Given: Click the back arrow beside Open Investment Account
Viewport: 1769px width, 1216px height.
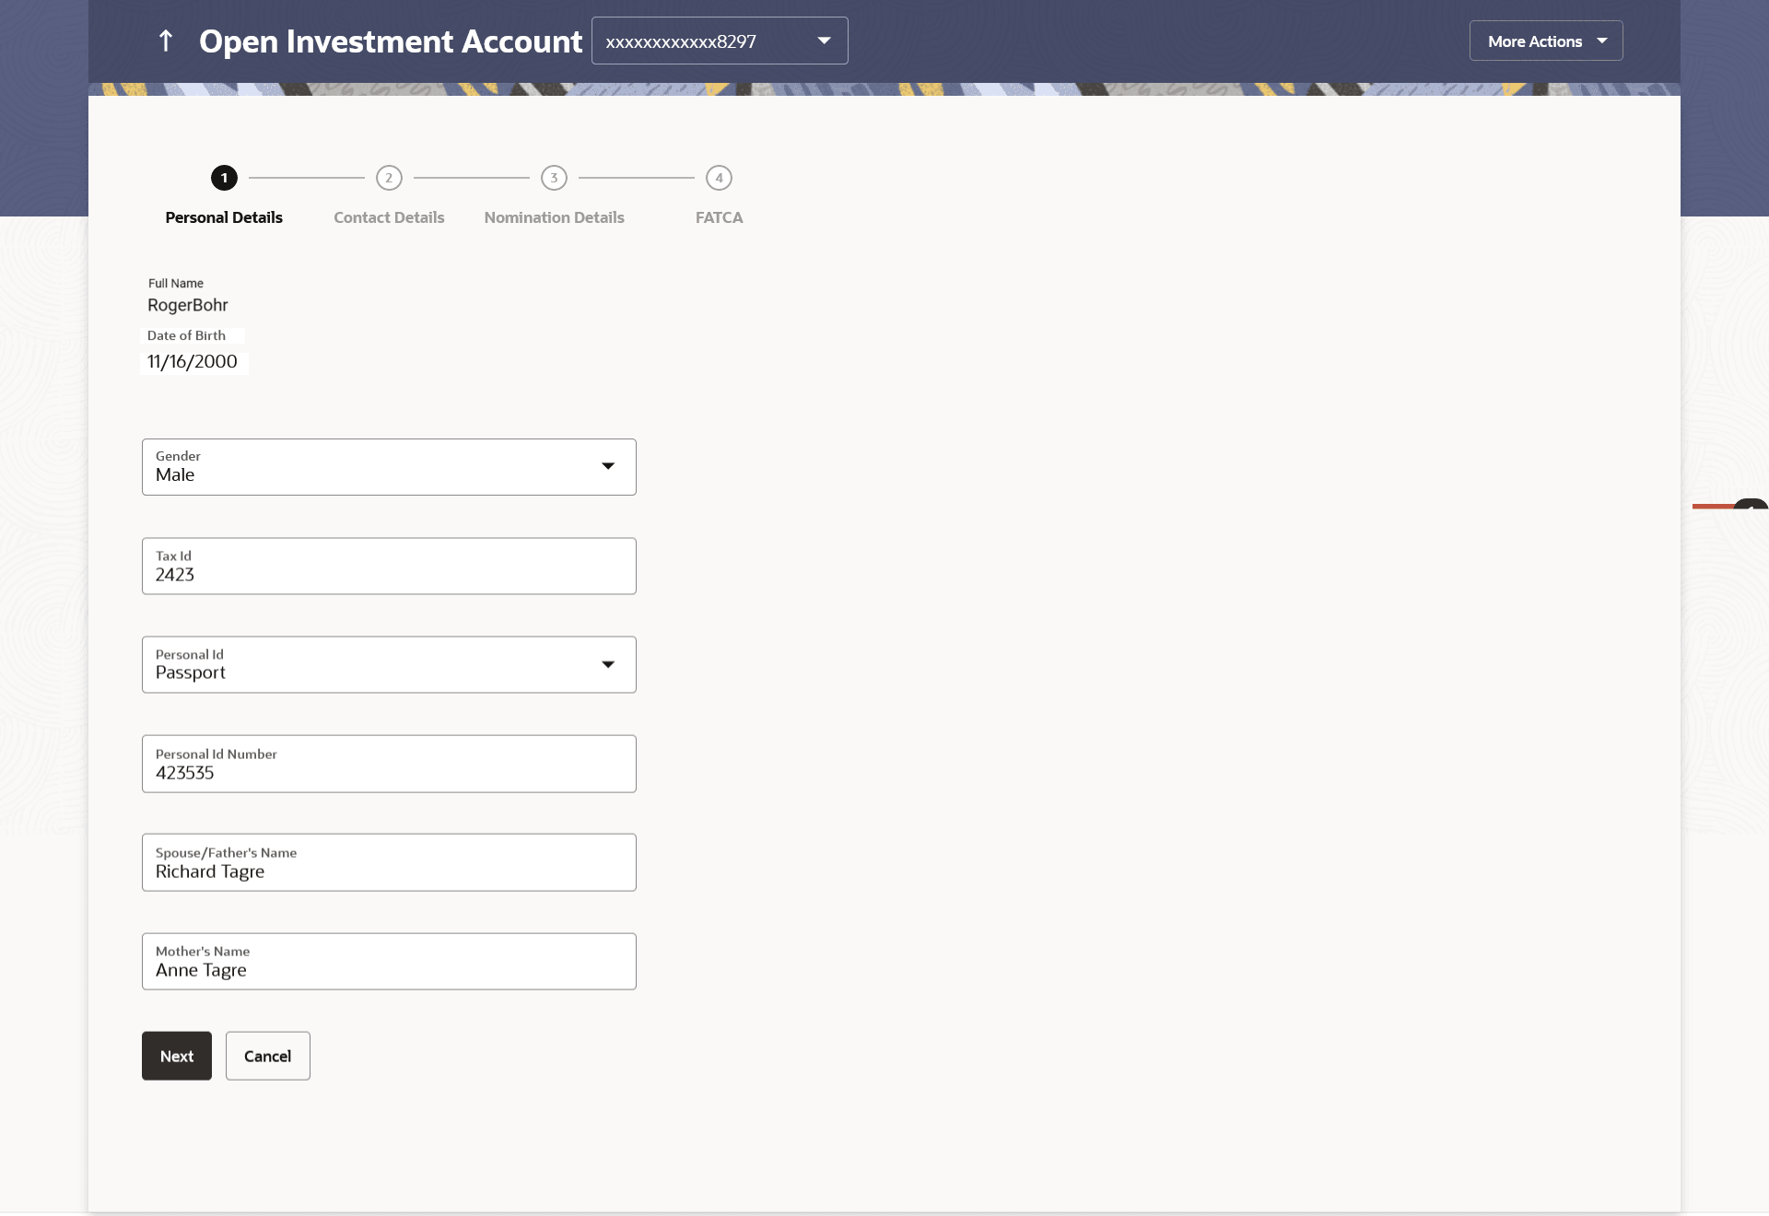Looking at the screenshot, I should (166, 41).
